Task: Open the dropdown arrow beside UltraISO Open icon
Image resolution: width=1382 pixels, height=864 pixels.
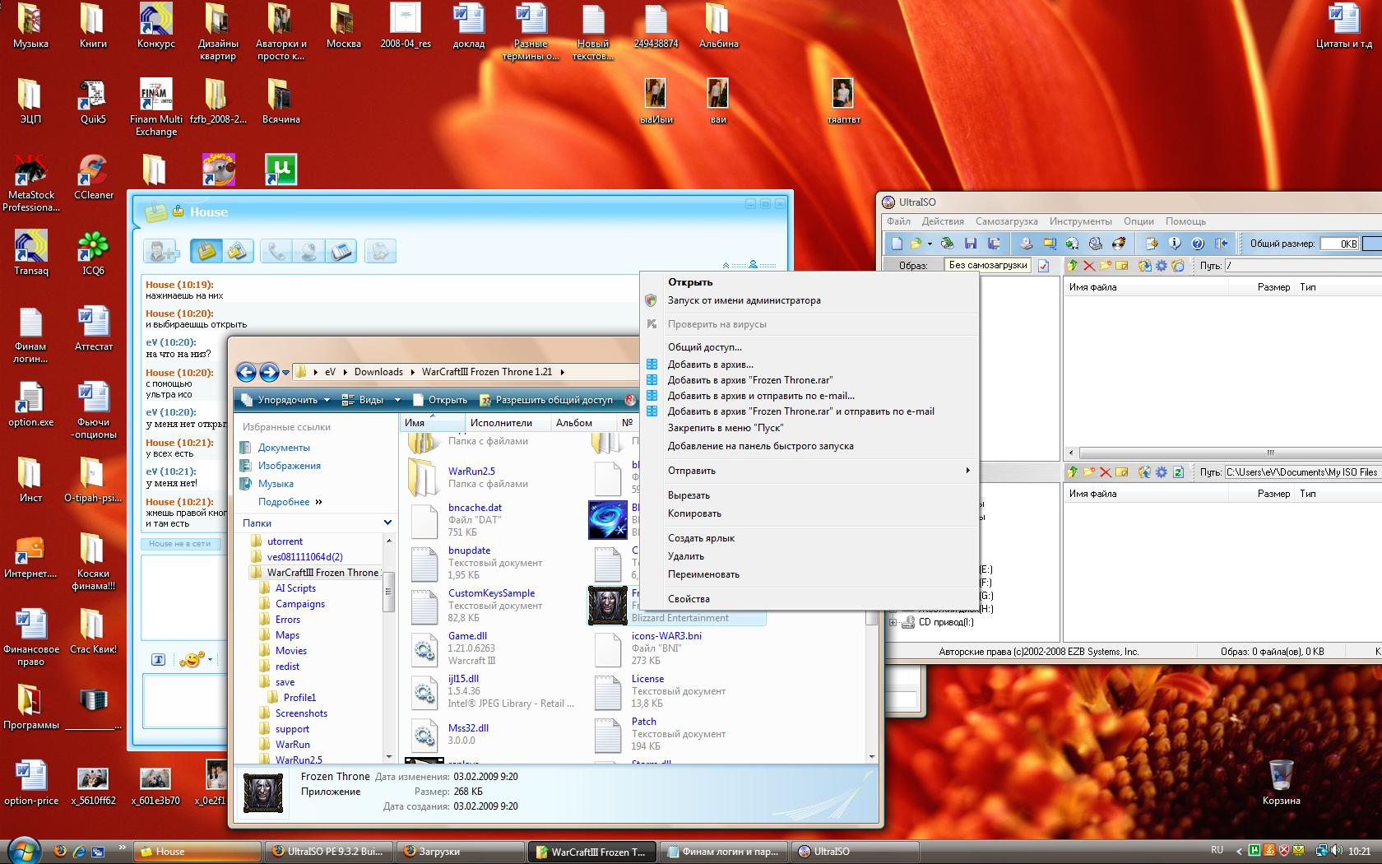Action: [x=930, y=244]
